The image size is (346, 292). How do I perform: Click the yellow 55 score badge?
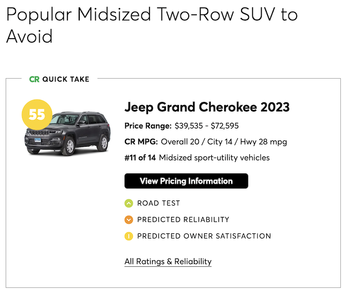pyautogui.click(x=37, y=114)
